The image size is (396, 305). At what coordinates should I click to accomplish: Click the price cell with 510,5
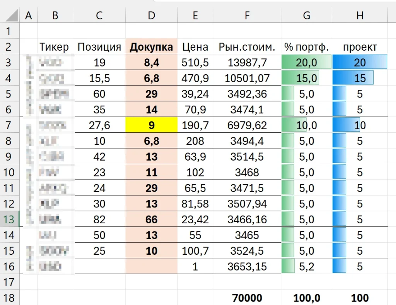coord(195,63)
